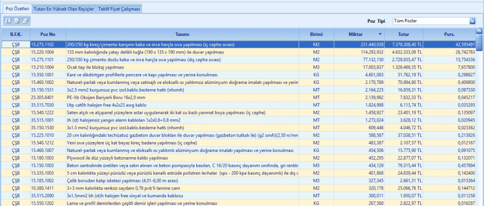Open Tutarı En Yüksek Olan Rayiçler tab
484x206 pixels.
coord(63,9)
